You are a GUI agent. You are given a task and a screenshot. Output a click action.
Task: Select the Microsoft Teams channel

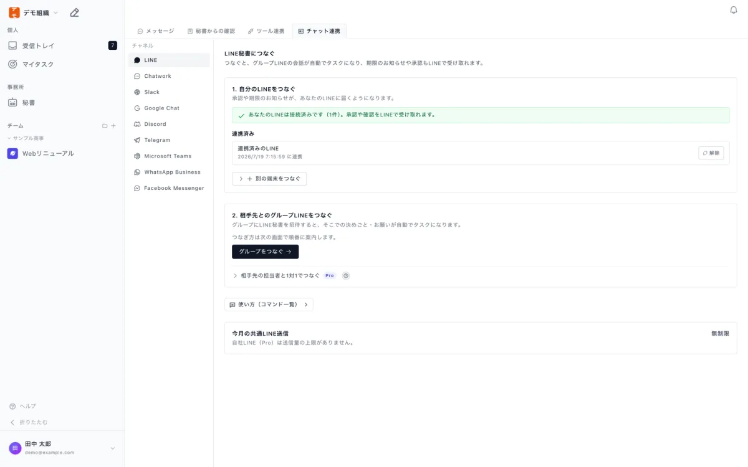coord(169,156)
